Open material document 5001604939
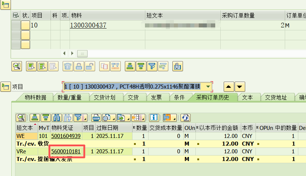Image resolution: width=306 pixels, height=176 pixels. (x=66, y=136)
